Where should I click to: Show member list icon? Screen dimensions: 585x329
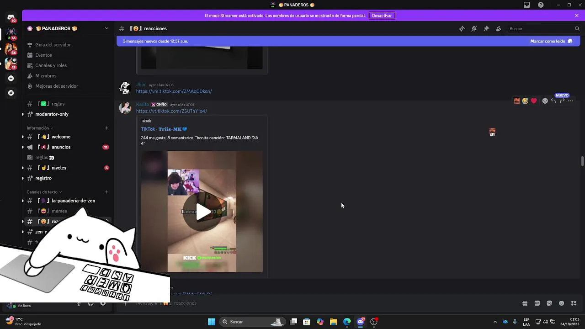(x=499, y=28)
